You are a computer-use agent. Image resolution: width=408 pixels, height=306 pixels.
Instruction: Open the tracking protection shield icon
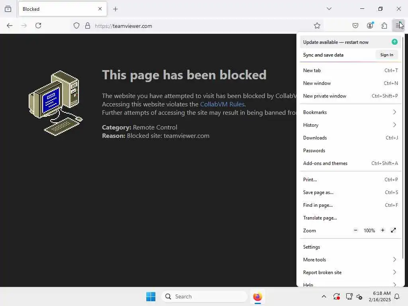pyautogui.click(x=76, y=25)
